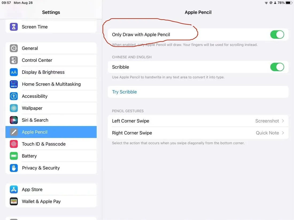This screenshot has width=294, height=220.
Task: Tap the Siri orb icon
Action: pos(14,120)
